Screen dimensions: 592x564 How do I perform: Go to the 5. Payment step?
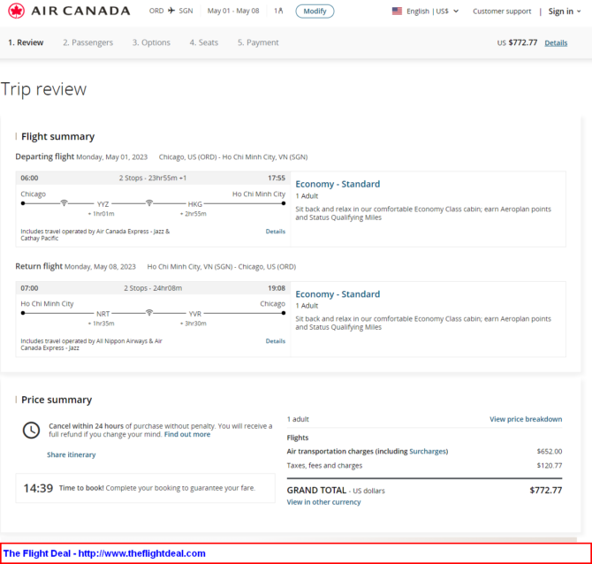coord(258,42)
